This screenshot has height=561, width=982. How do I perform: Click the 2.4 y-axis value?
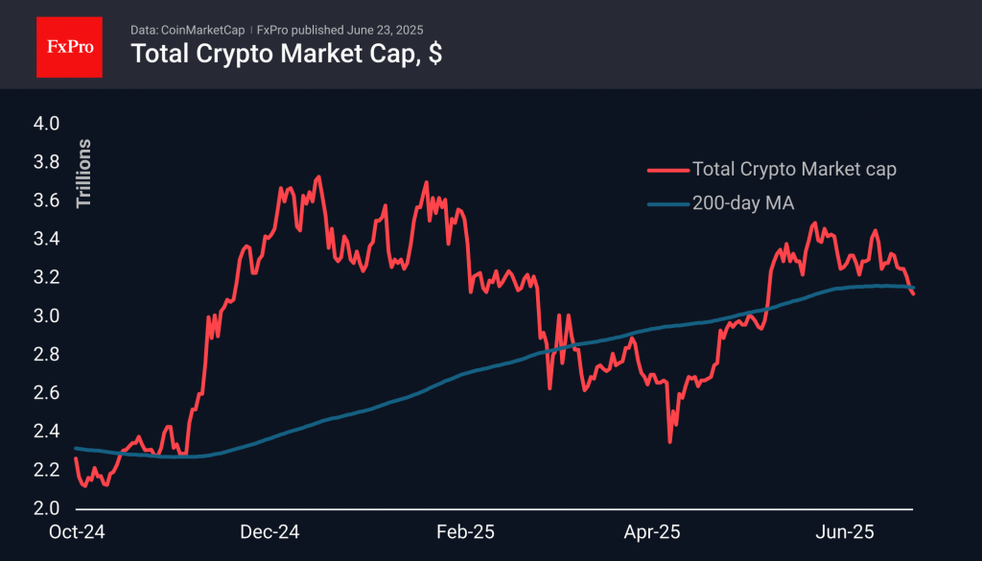(48, 432)
